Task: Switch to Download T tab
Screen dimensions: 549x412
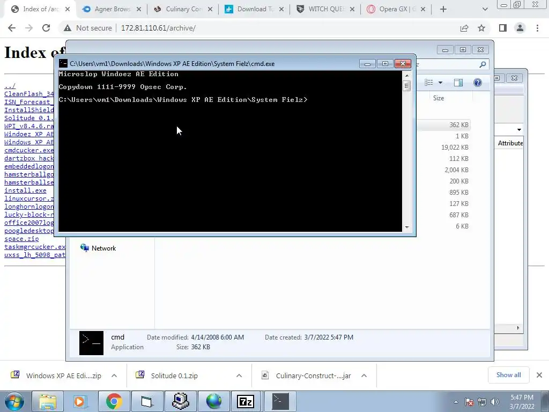Action: click(x=255, y=9)
